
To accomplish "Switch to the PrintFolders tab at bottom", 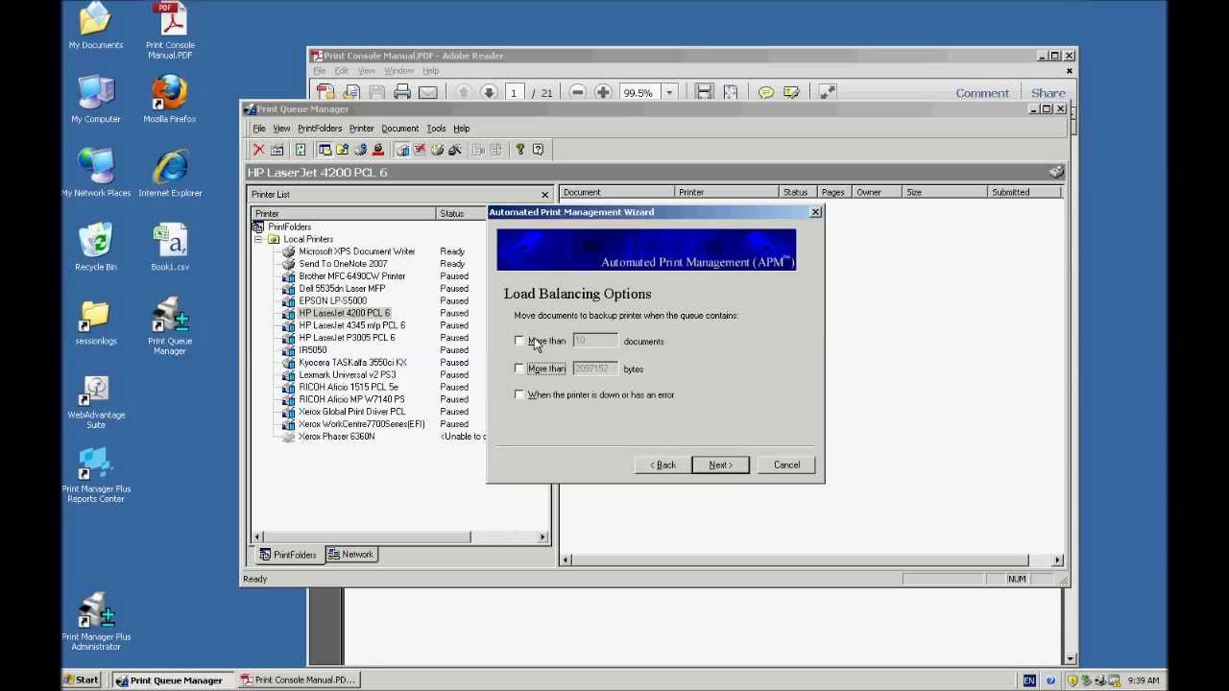I will (288, 555).
